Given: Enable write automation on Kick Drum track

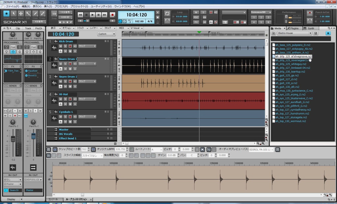Looking at the screenshot, I should tap(65, 51).
